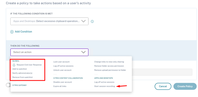Click the plus icon for Add Condition
198x97 pixels.
pos(12,32)
